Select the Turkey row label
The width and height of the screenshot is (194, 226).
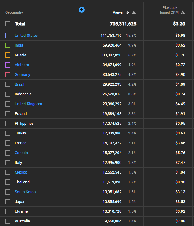20,133
